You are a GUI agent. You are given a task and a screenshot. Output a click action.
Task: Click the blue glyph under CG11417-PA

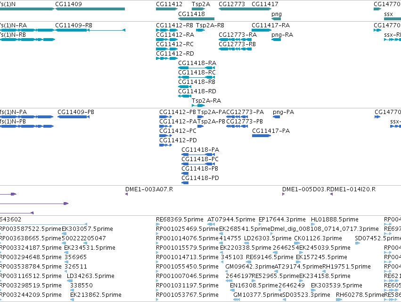tap(262, 136)
